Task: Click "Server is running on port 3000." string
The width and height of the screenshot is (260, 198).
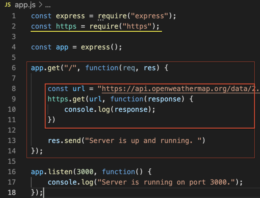Action: [x=166, y=182]
